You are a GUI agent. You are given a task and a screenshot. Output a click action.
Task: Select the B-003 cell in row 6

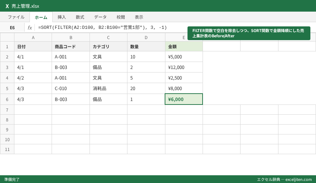71,99
